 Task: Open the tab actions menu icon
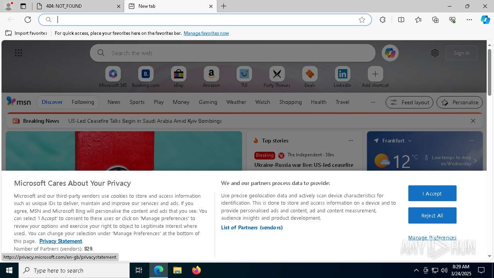23,6
